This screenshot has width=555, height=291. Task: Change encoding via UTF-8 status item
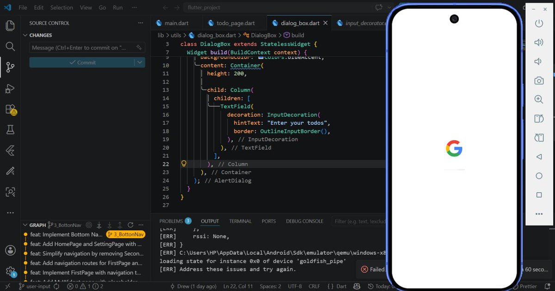294,286
